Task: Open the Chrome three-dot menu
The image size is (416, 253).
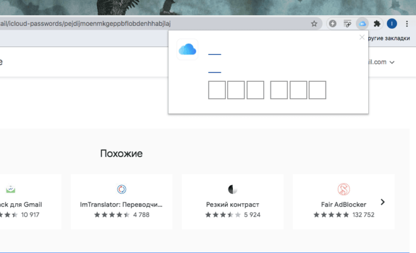Action: coord(406,24)
